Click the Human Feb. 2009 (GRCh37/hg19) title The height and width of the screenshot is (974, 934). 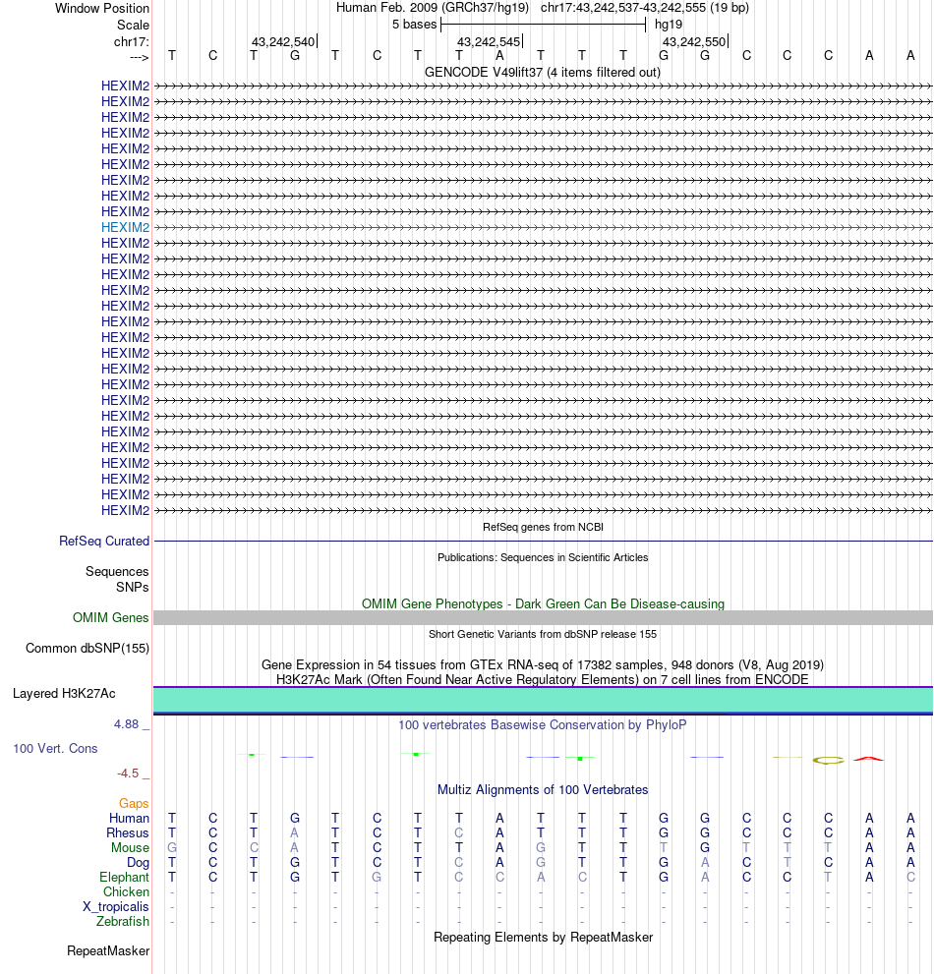433,8
